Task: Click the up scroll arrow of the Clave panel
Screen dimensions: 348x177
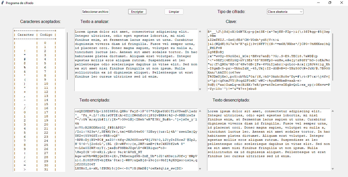Action: [x=332, y=31]
